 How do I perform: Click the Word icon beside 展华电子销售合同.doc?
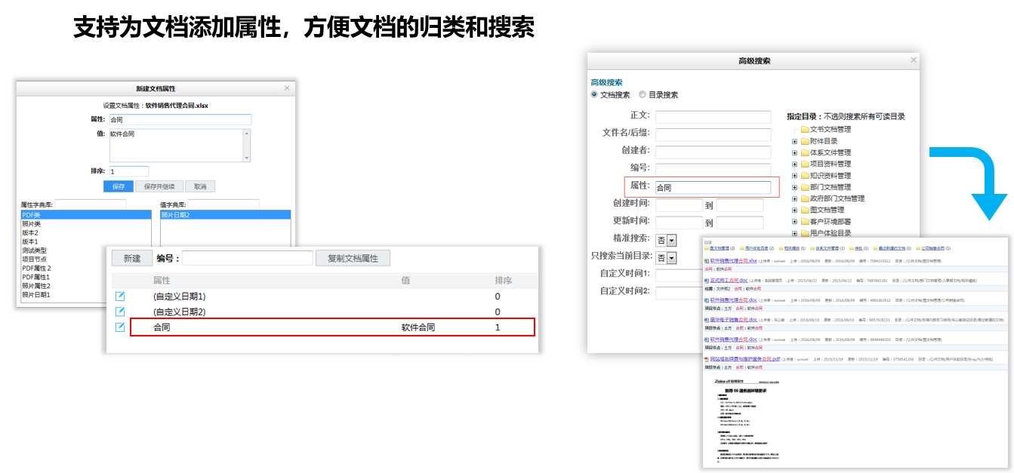(x=707, y=320)
